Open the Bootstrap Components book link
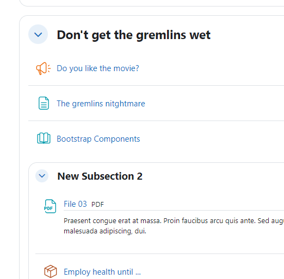284x279 pixels. point(98,139)
